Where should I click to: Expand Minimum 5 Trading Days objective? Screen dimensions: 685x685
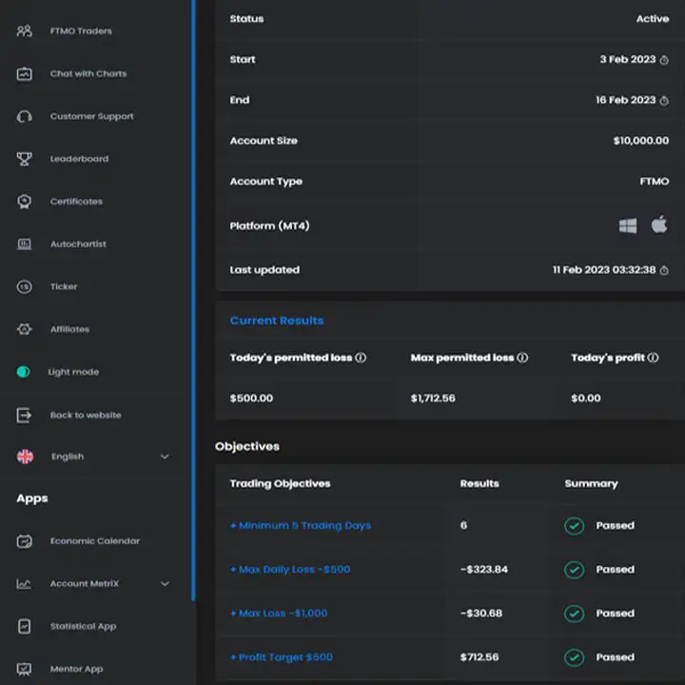[301, 525]
